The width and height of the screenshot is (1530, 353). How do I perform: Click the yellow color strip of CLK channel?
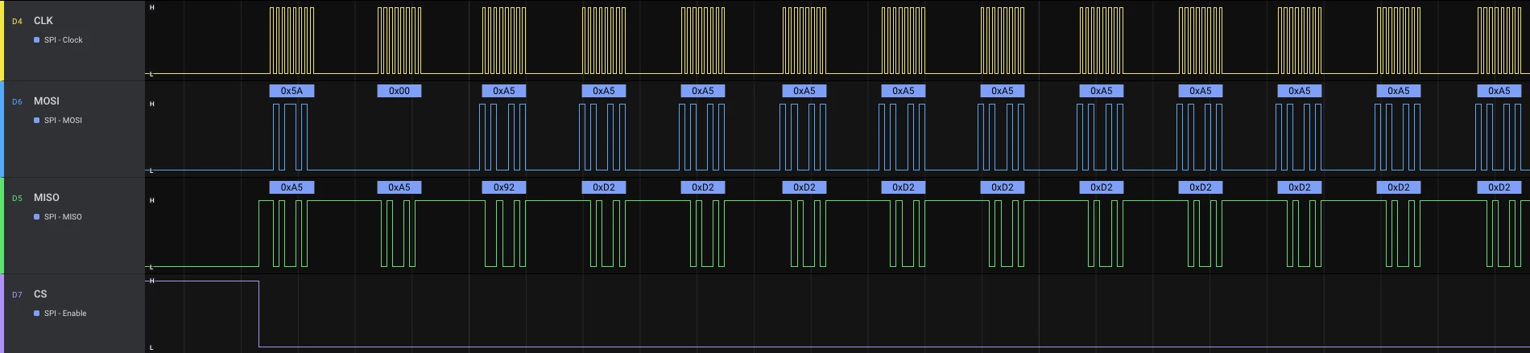pos(2,40)
